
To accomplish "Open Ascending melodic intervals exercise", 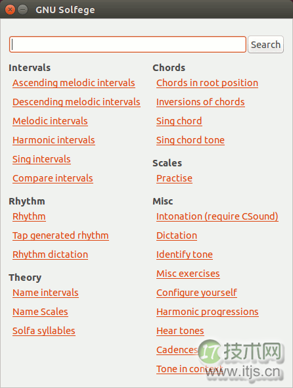I will point(74,83).
